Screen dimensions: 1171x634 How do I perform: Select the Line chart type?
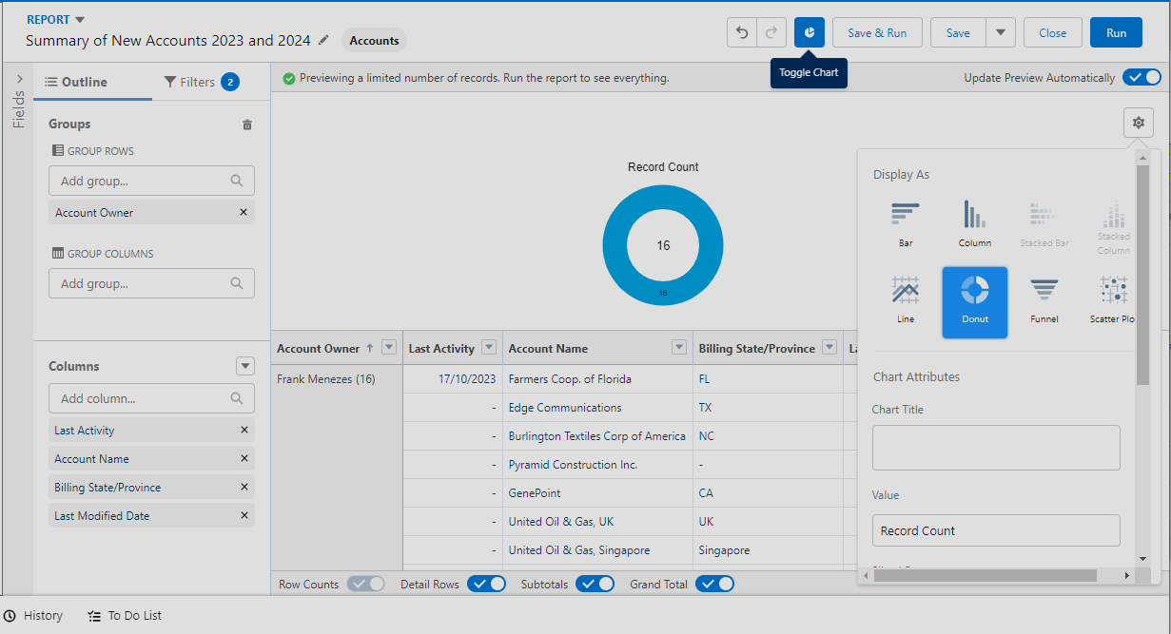click(906, 301)
